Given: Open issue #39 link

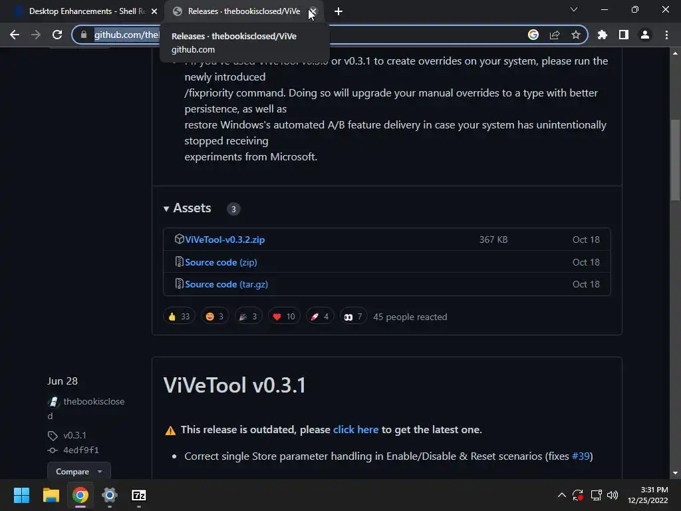Looking at the screenshot, I should pyautogui.click(x=581, y=456).
